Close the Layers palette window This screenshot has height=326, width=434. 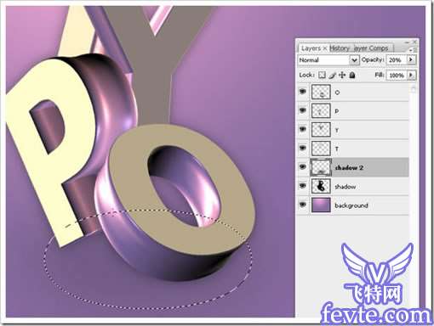coord(414,42)
